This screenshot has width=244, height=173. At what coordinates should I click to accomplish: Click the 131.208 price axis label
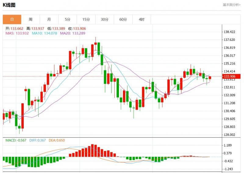pos(229,103)
